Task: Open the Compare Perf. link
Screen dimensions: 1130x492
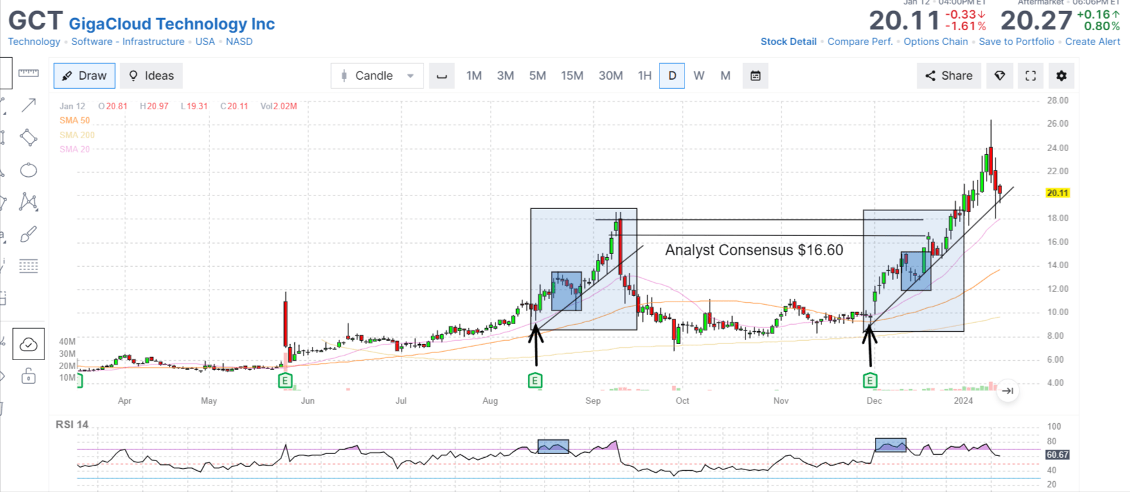Action: click(x=860, y=41)
